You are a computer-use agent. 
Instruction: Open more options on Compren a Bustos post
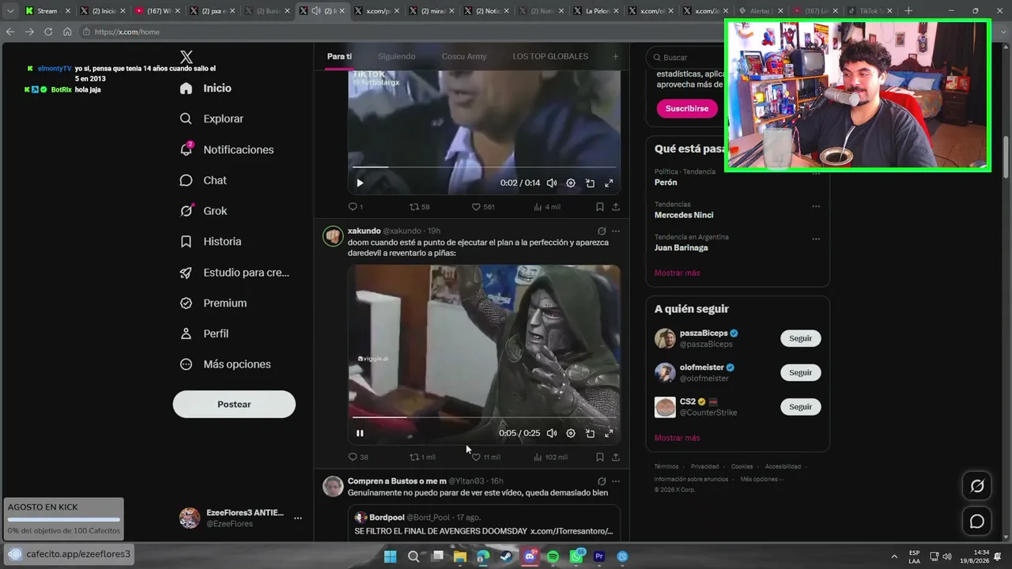coord(616,481)
